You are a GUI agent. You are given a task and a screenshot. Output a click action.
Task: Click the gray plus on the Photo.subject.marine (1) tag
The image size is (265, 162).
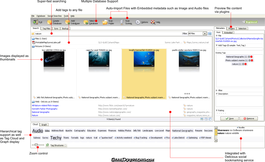(x=249, y=60)
